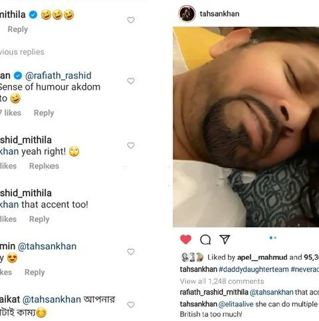Screen dimensions: 319x321
Task: Expand previous replies
Action: click(22, 52)
